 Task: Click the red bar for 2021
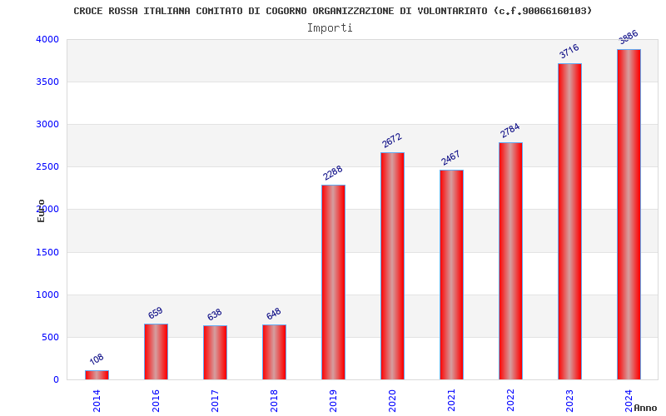pos(451,275)
